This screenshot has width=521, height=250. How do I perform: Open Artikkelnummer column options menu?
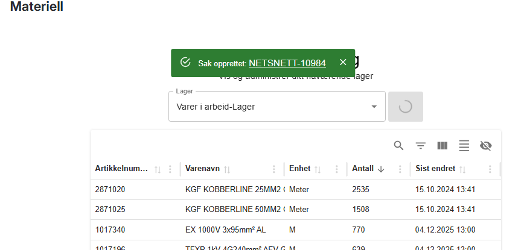pos(170,169)
